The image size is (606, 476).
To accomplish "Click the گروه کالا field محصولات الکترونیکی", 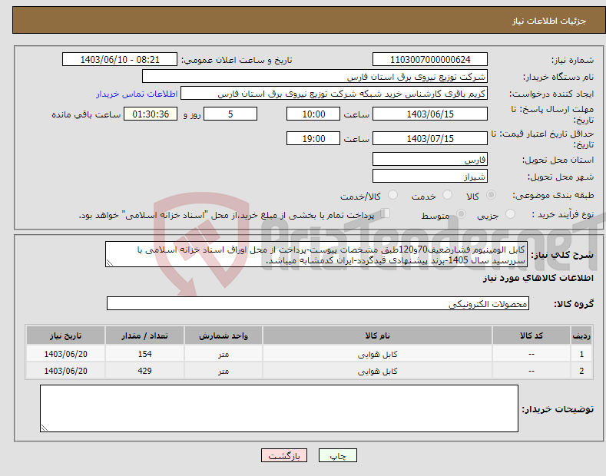I will (318, 304).
